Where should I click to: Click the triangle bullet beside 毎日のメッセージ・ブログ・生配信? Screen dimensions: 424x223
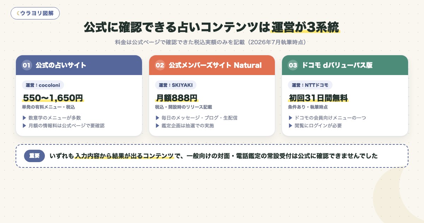(x=157, y=118)
